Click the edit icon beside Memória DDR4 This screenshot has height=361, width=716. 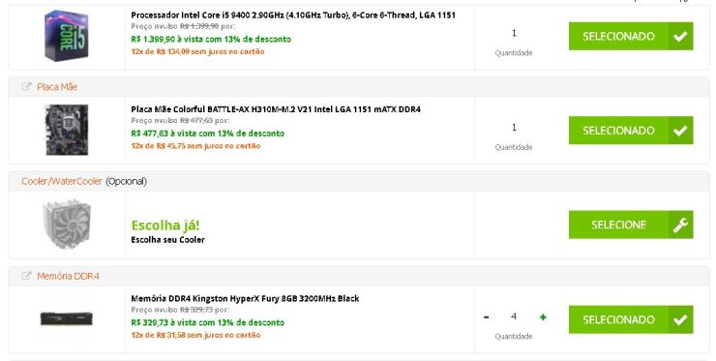[26, 276]
